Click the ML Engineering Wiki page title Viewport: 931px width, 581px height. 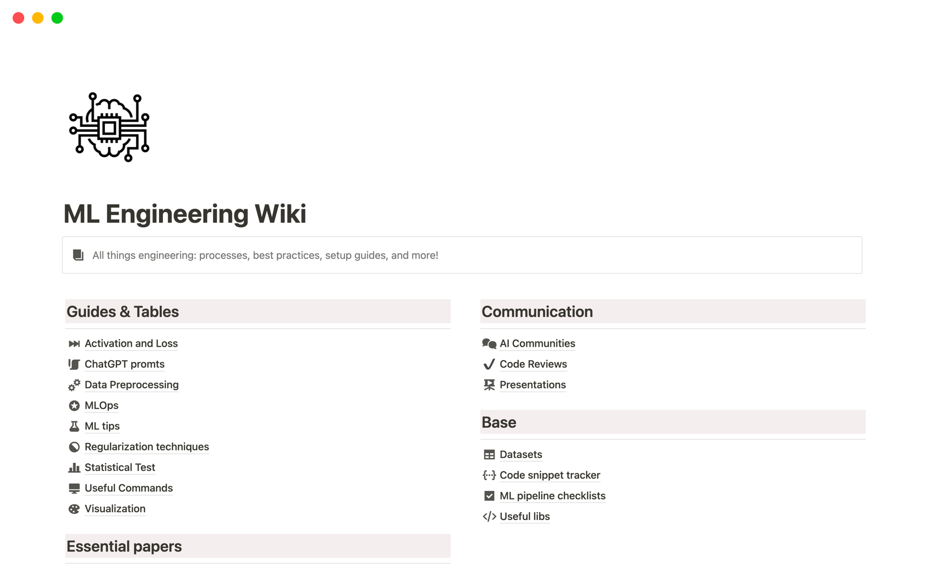tap(185, 214)
